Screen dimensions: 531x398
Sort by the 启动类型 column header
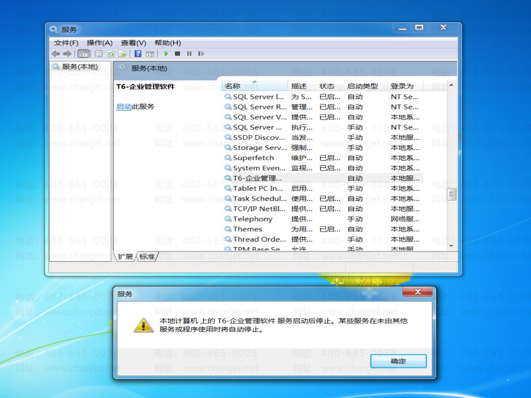point(366,86)
